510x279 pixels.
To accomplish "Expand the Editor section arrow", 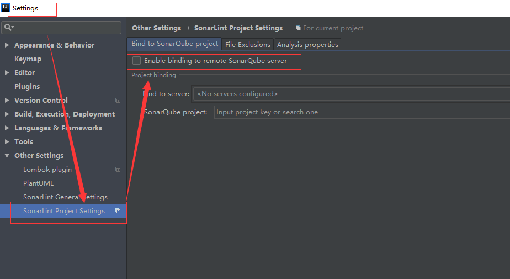I will tap(7, 72).
